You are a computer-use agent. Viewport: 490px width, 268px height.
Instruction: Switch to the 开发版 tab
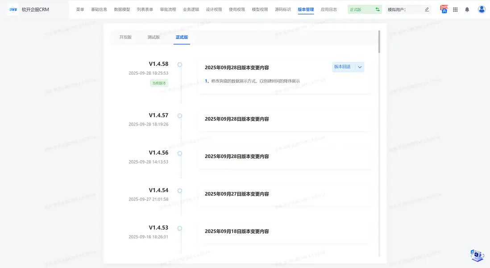(x=125, y=37)
